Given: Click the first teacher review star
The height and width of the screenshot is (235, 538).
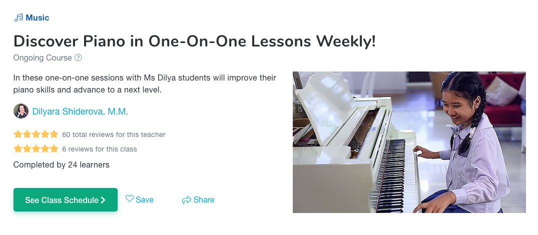Looking at the screenshot, I should (18, 134).
